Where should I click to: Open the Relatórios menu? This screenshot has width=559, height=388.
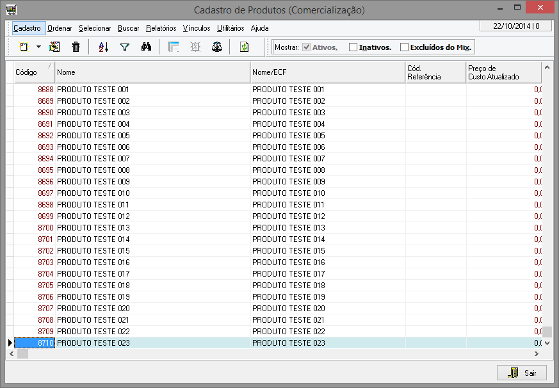tap(161, 28)
